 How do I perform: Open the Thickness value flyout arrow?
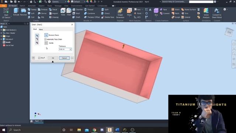[x=70, y=49]
